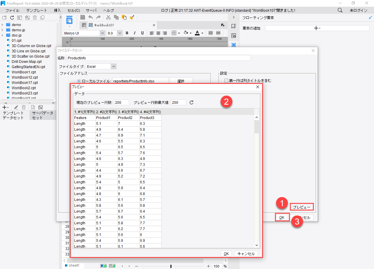This screenshot has width=374, height=269.
Task: Click the trash icon in dataset panel
Action: [x=24, y=107]
